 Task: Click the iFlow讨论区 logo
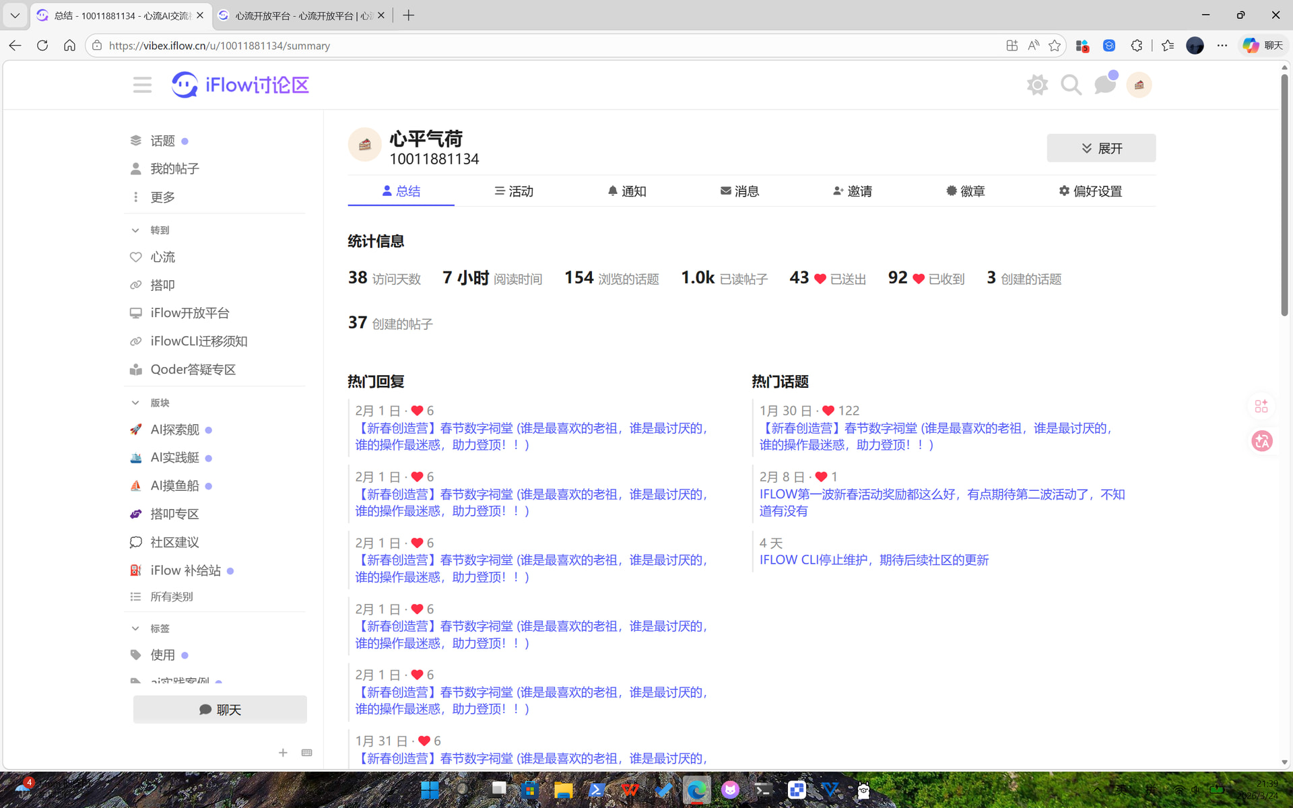[240, 85]
